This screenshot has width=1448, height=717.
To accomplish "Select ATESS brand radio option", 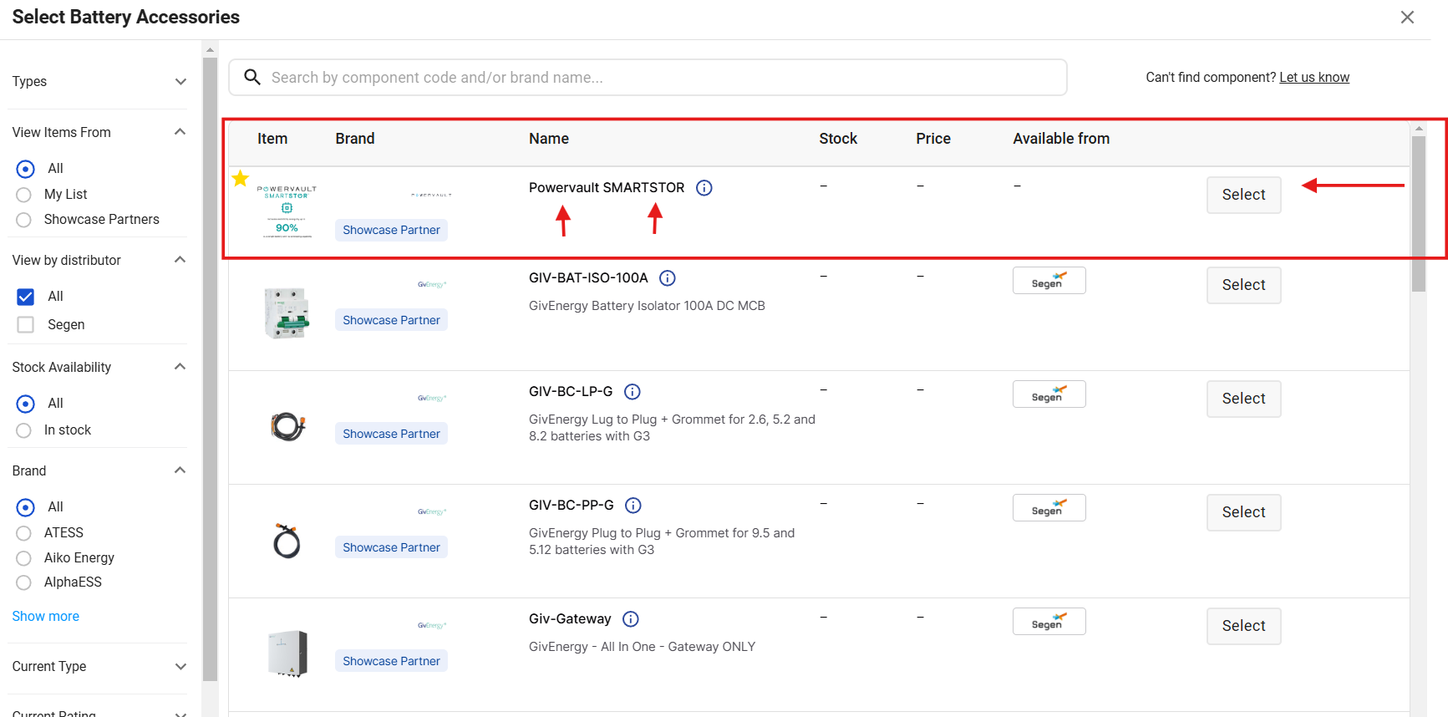I will [x=24, y=533].
